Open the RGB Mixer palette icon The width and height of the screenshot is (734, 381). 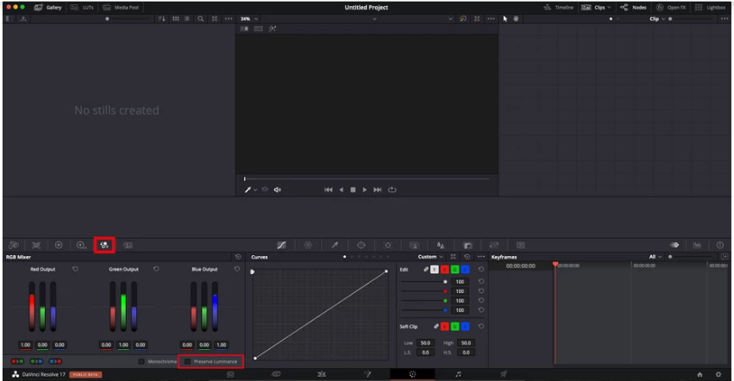104,245
